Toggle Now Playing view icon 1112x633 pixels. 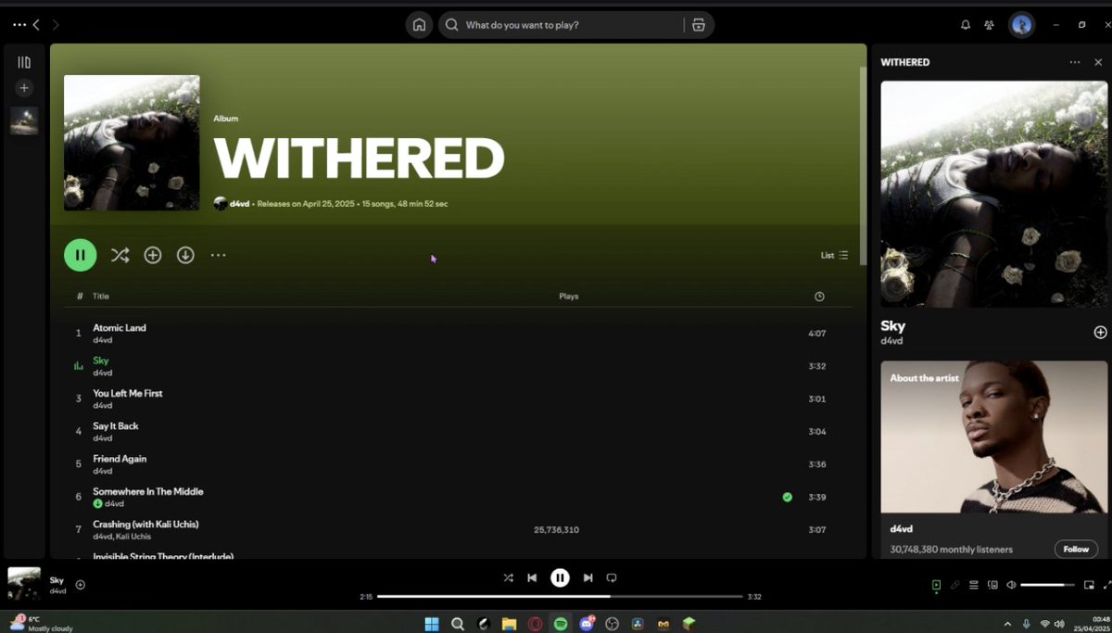(936, 585)
